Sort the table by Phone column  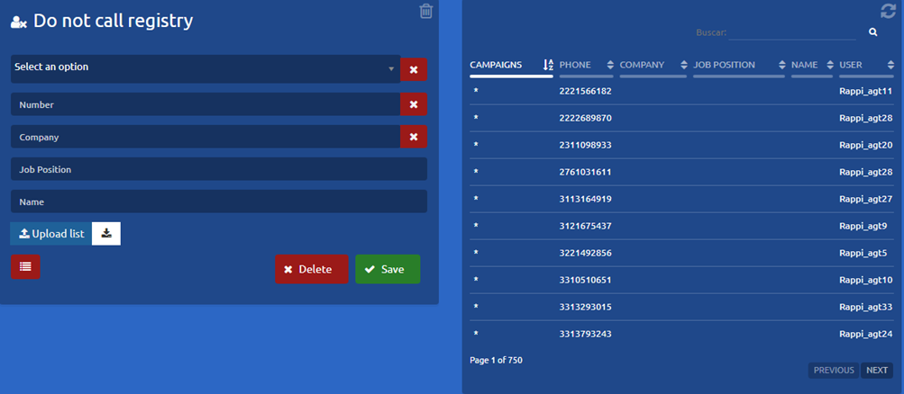coord(586,65)
